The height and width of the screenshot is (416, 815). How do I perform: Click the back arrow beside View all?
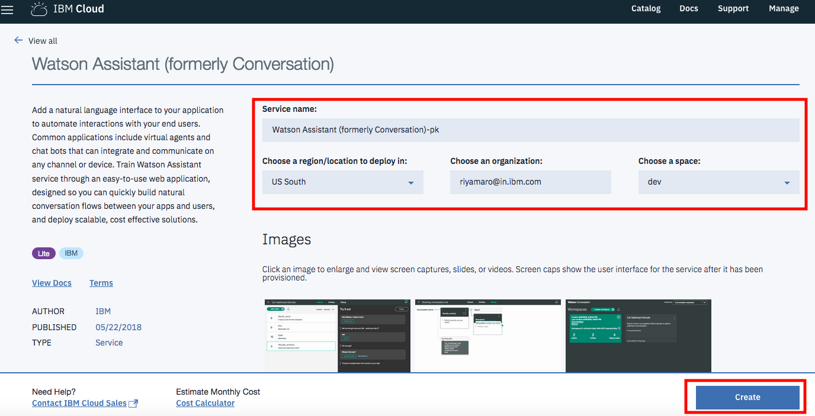pyautogui.click(x=18, y=40)
